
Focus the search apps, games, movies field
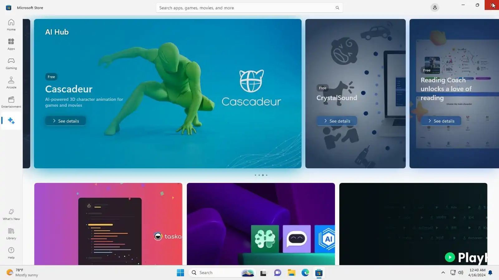[x=249, y=8]
